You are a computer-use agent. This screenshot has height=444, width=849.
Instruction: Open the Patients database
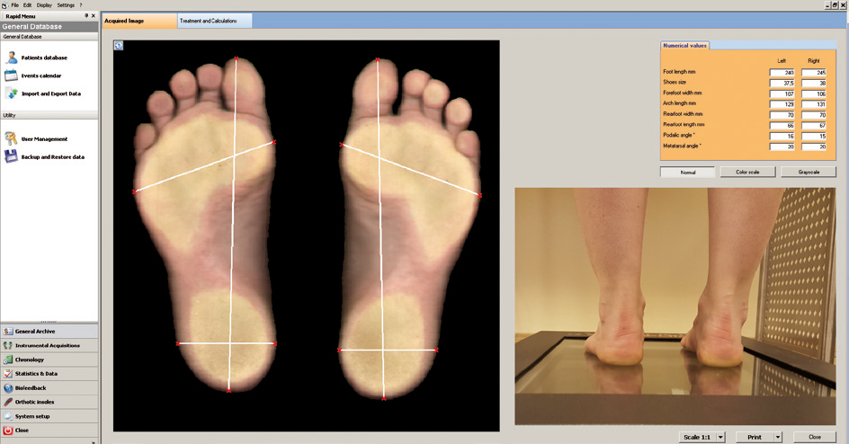[44, 58]
